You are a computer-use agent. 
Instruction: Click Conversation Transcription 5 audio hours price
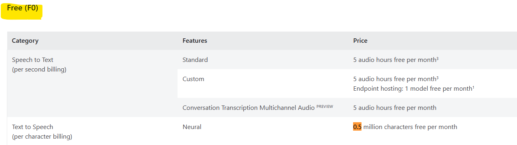[395, 108]
